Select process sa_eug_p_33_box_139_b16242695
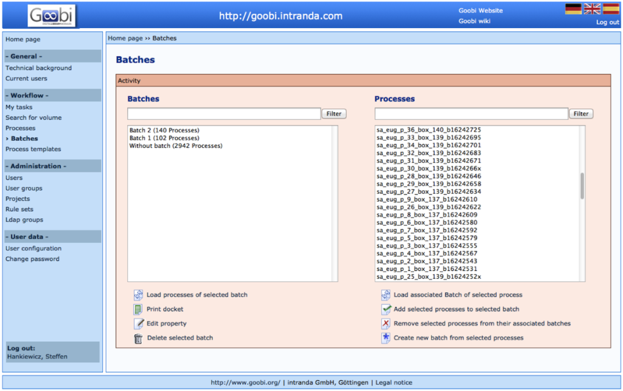 [x=429, y=137]
